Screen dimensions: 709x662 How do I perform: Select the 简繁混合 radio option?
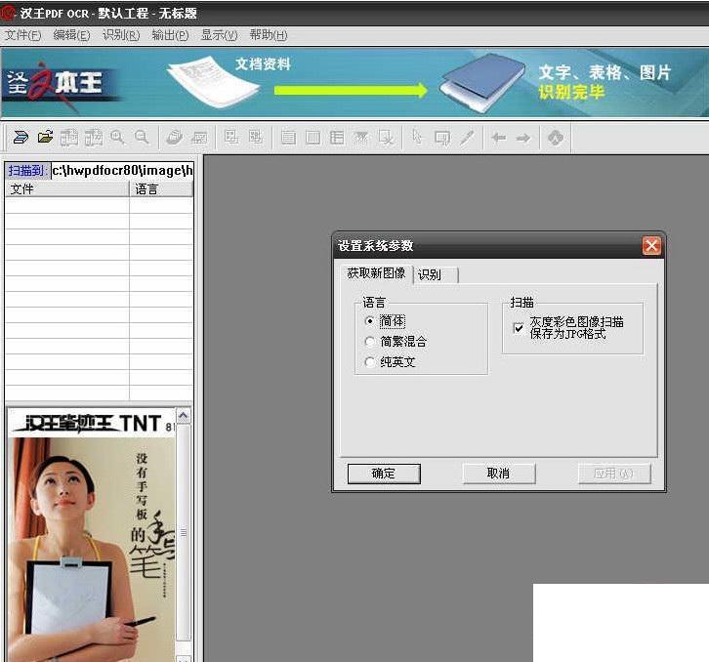click(x=370, y=342)
